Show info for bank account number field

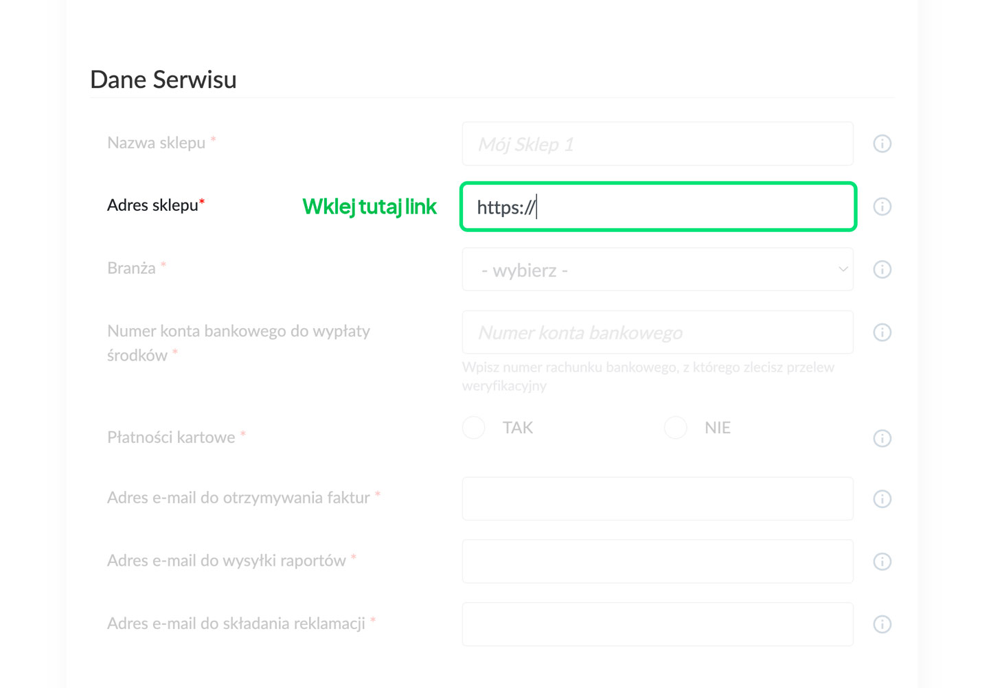point(882,332)
